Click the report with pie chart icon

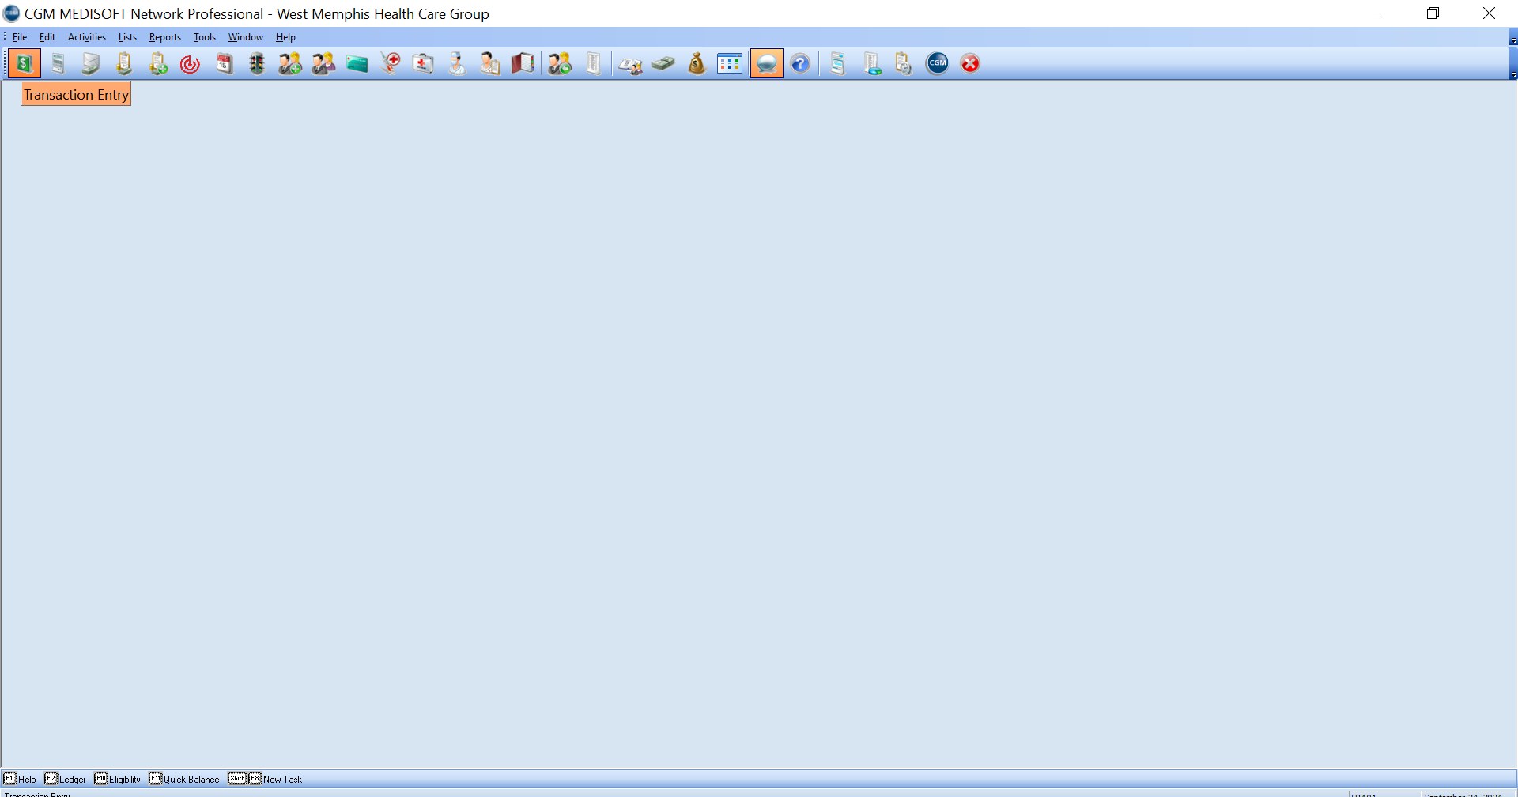871,63
